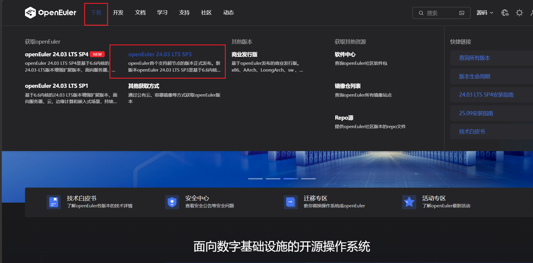
Task: Select openEuler 24.03 LTS SP1 download
Action: 57,86
